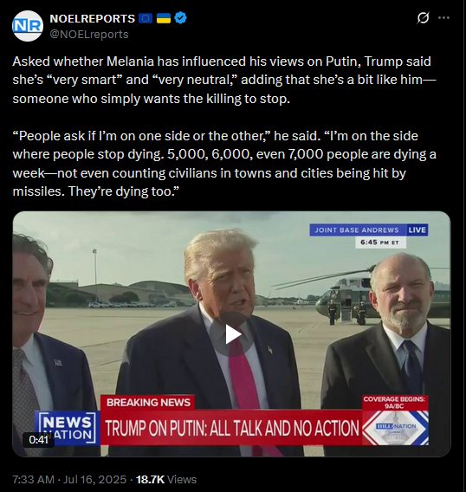Click the JOINT BASE ANDREWS LIVE tag
Image resolution: width=466 pixels, height=492 pixels.
[x=369, y=230]
